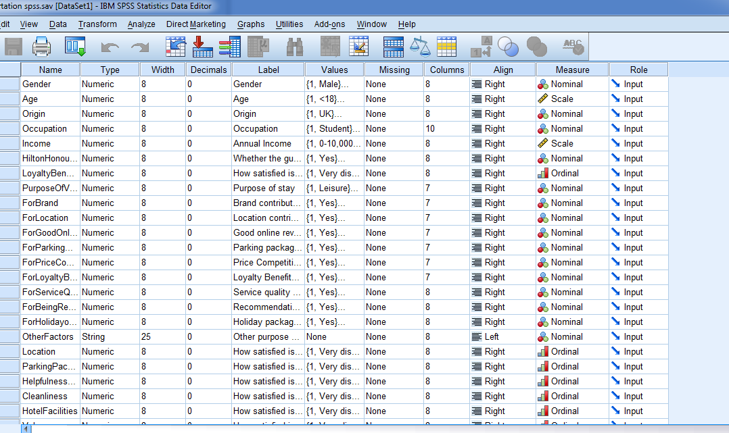Click the Go to case icon
729x433 pixels.
pyautogui.click(x=177, y=47)
